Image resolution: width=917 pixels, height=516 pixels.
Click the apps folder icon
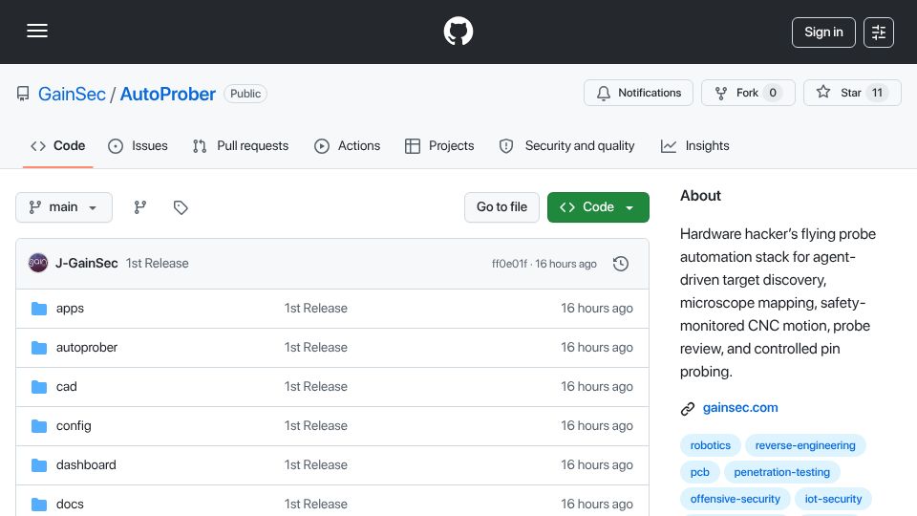(x=39, y=309)
